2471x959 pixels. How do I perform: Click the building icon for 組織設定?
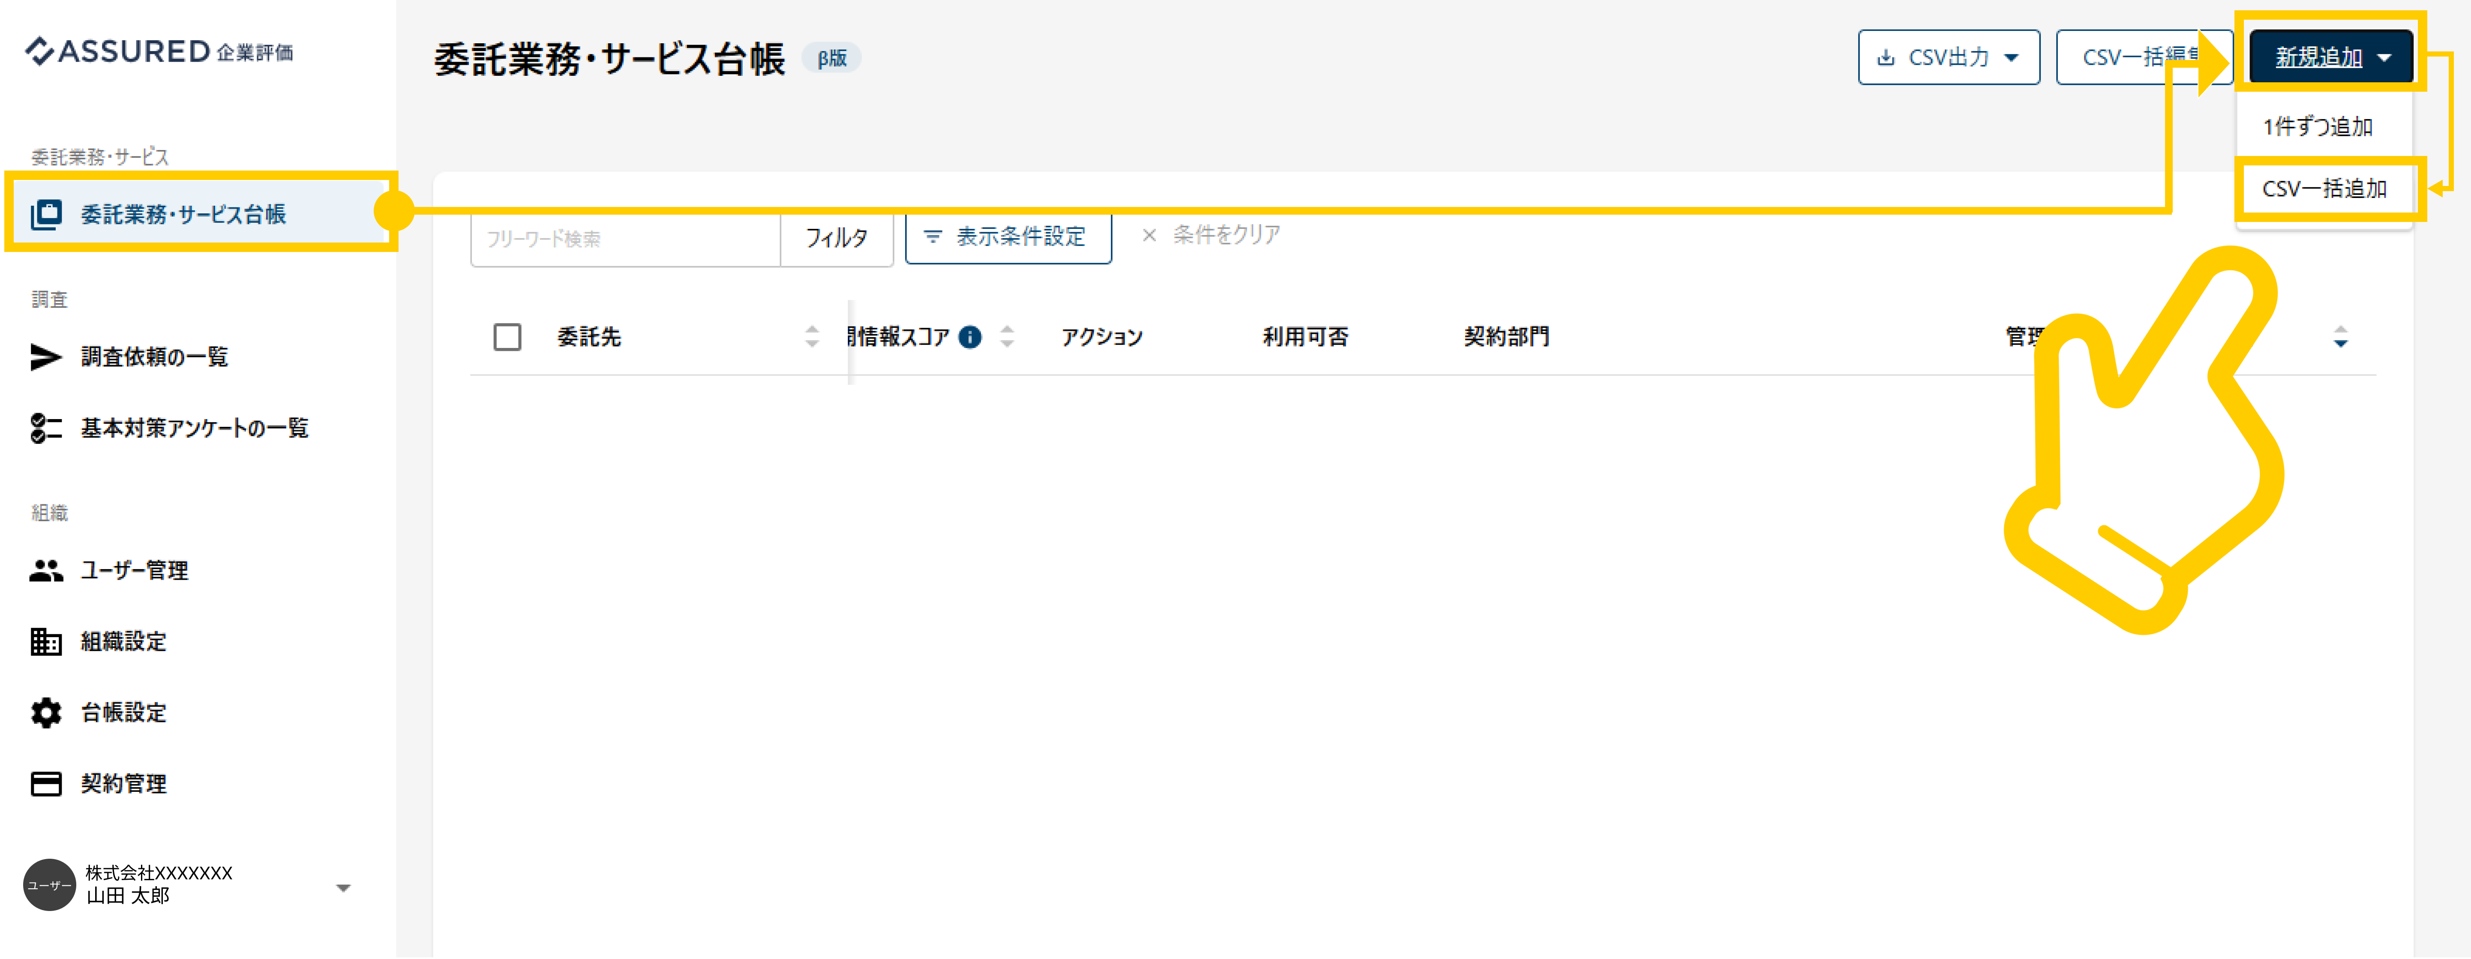click(x=46, y=641)
